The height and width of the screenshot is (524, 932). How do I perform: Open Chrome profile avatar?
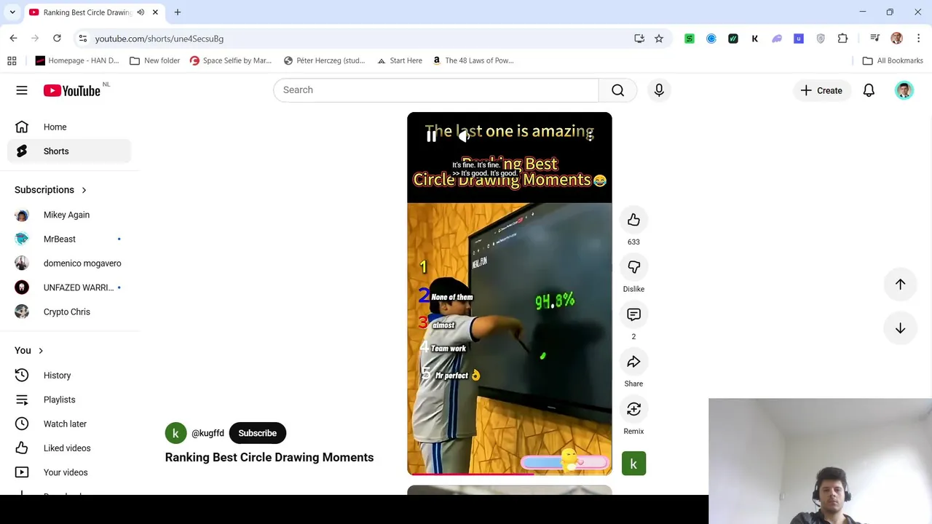tap(896, 39)
